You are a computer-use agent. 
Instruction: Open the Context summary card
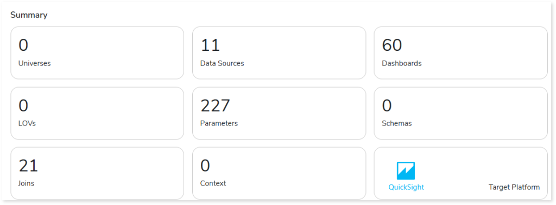point(279,173)
